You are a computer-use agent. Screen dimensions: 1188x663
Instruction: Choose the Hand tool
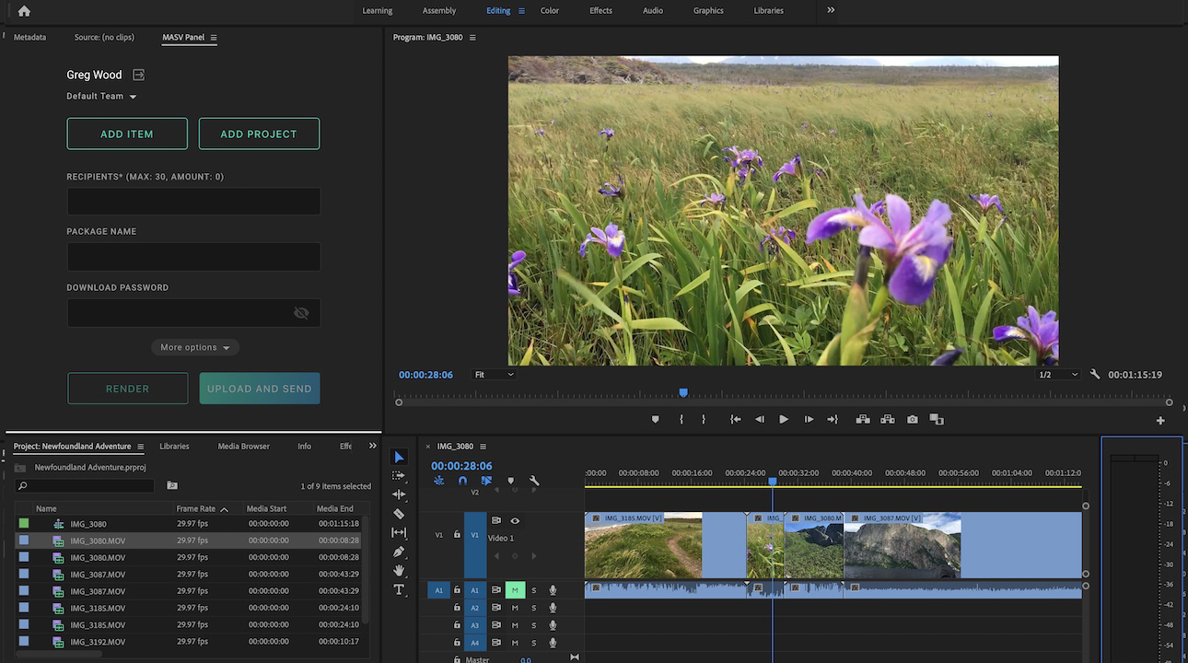(399, 571)
